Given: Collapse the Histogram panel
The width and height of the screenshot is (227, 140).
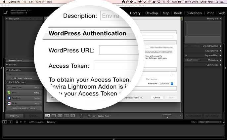Looking at the screenshot, I should click(x=220, y=18).
